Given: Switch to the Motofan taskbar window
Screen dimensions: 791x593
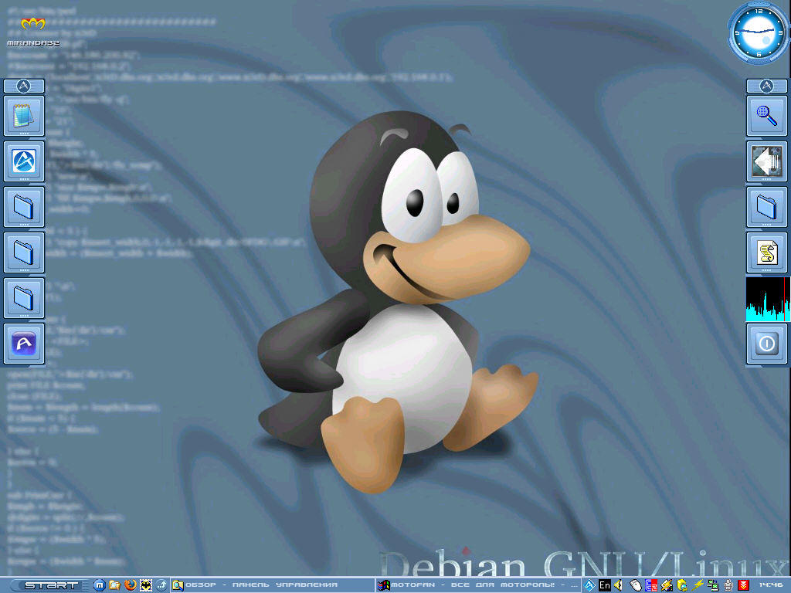Looking at the screenshot, I should pyautogui.click(x=479, y=585).
